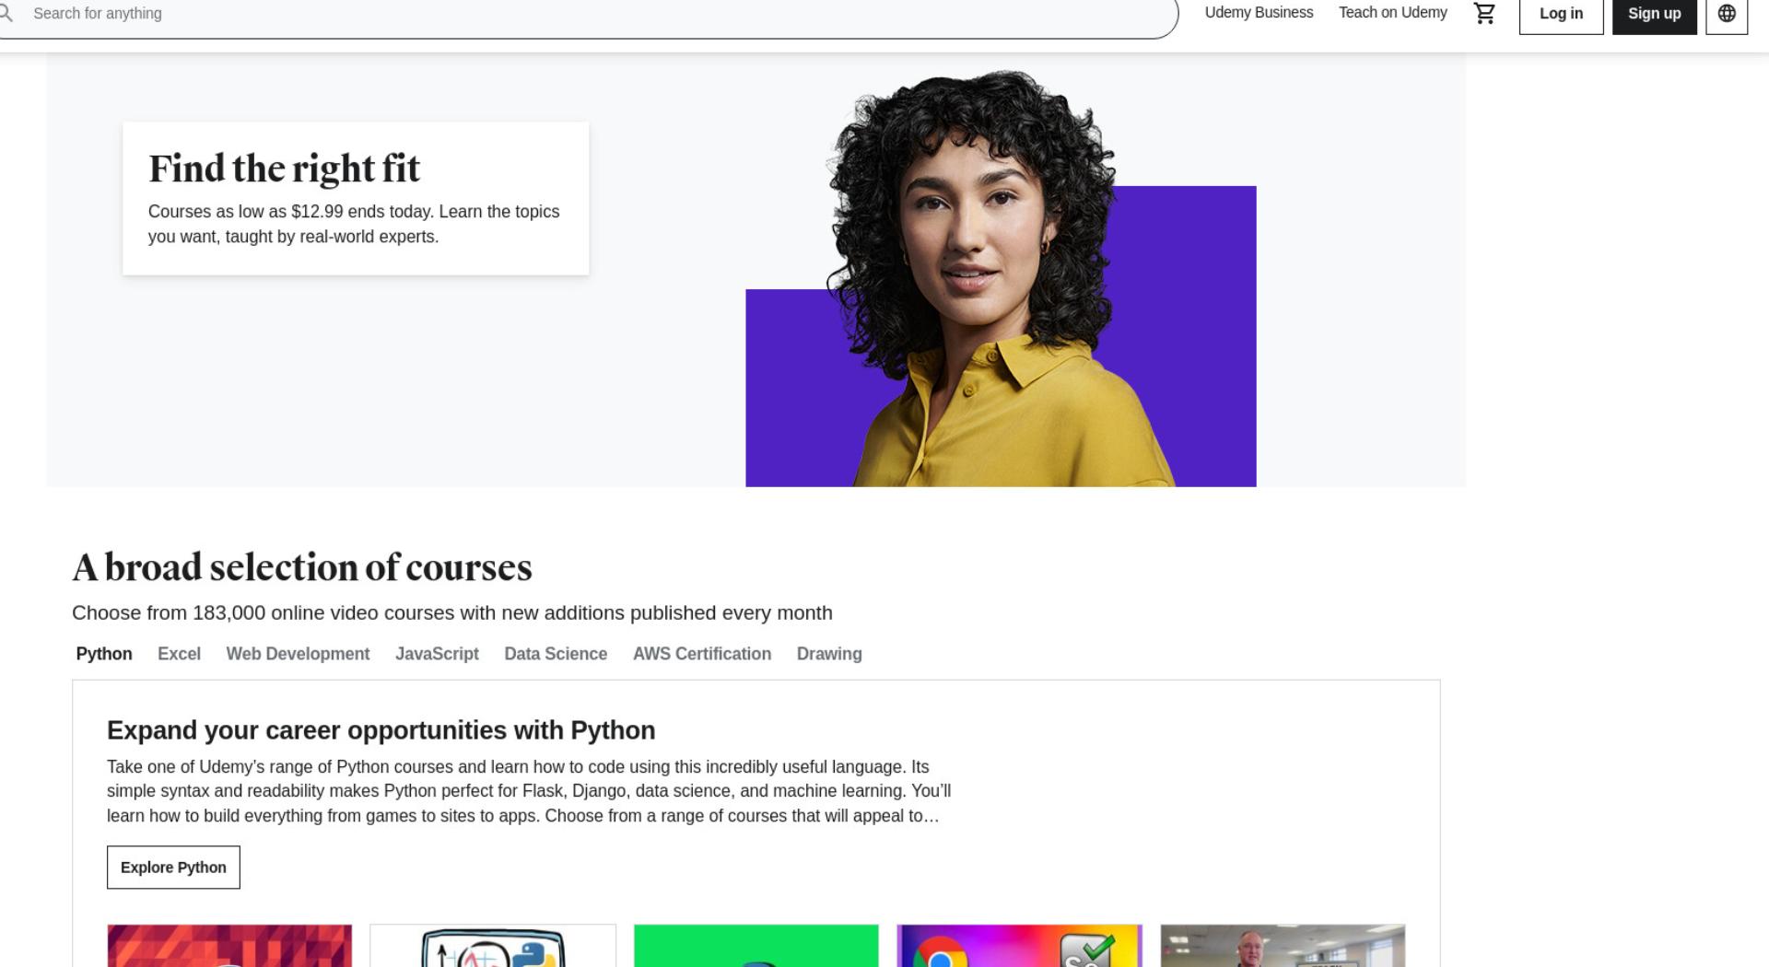Viewport: 1769px width, 967px height.
Task: Click 'A broad selection of courses' heading
Action: pyautogui.click(x=302, y=567)
